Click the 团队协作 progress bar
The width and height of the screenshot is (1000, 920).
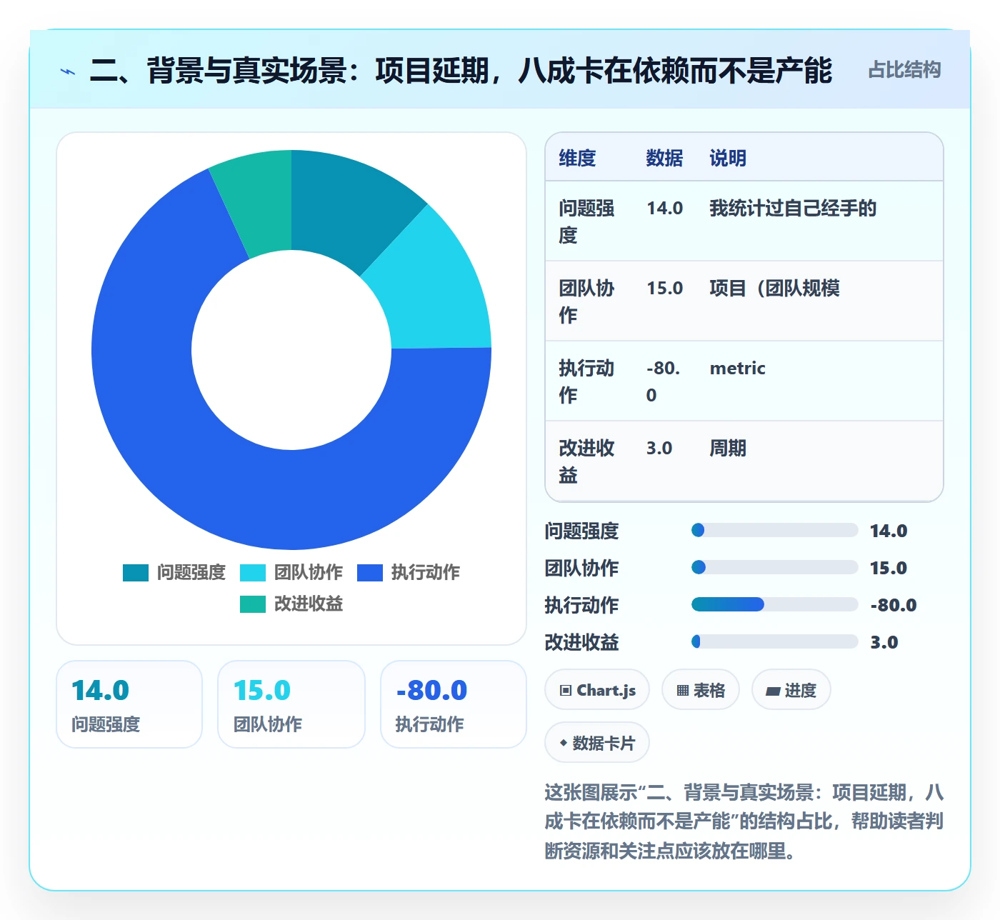[775, 567]
